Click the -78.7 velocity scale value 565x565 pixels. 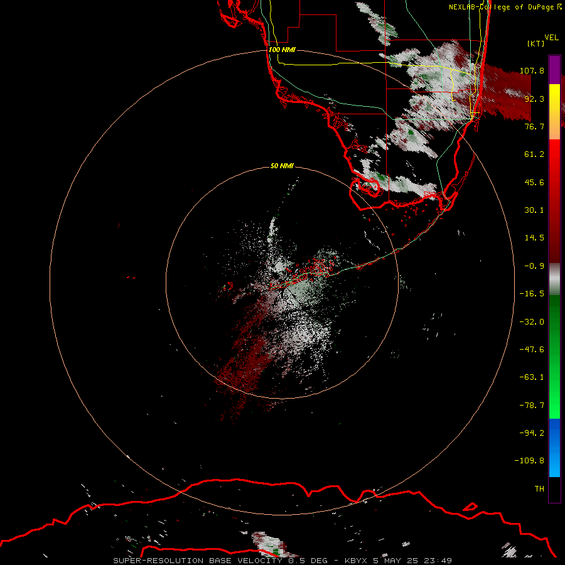pyautogui.click(x=532, y=406)
